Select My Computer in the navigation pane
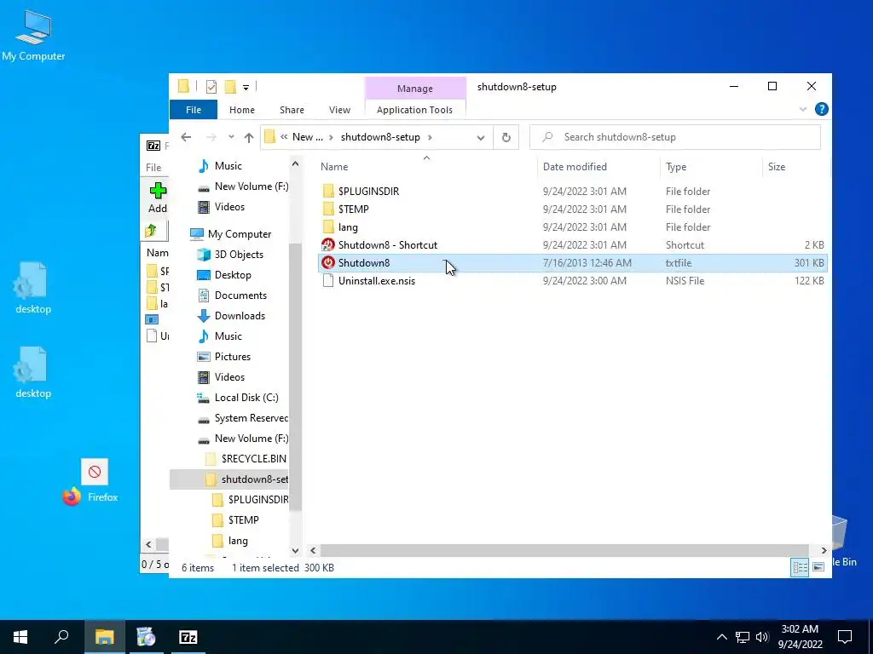 click(240, 234)
